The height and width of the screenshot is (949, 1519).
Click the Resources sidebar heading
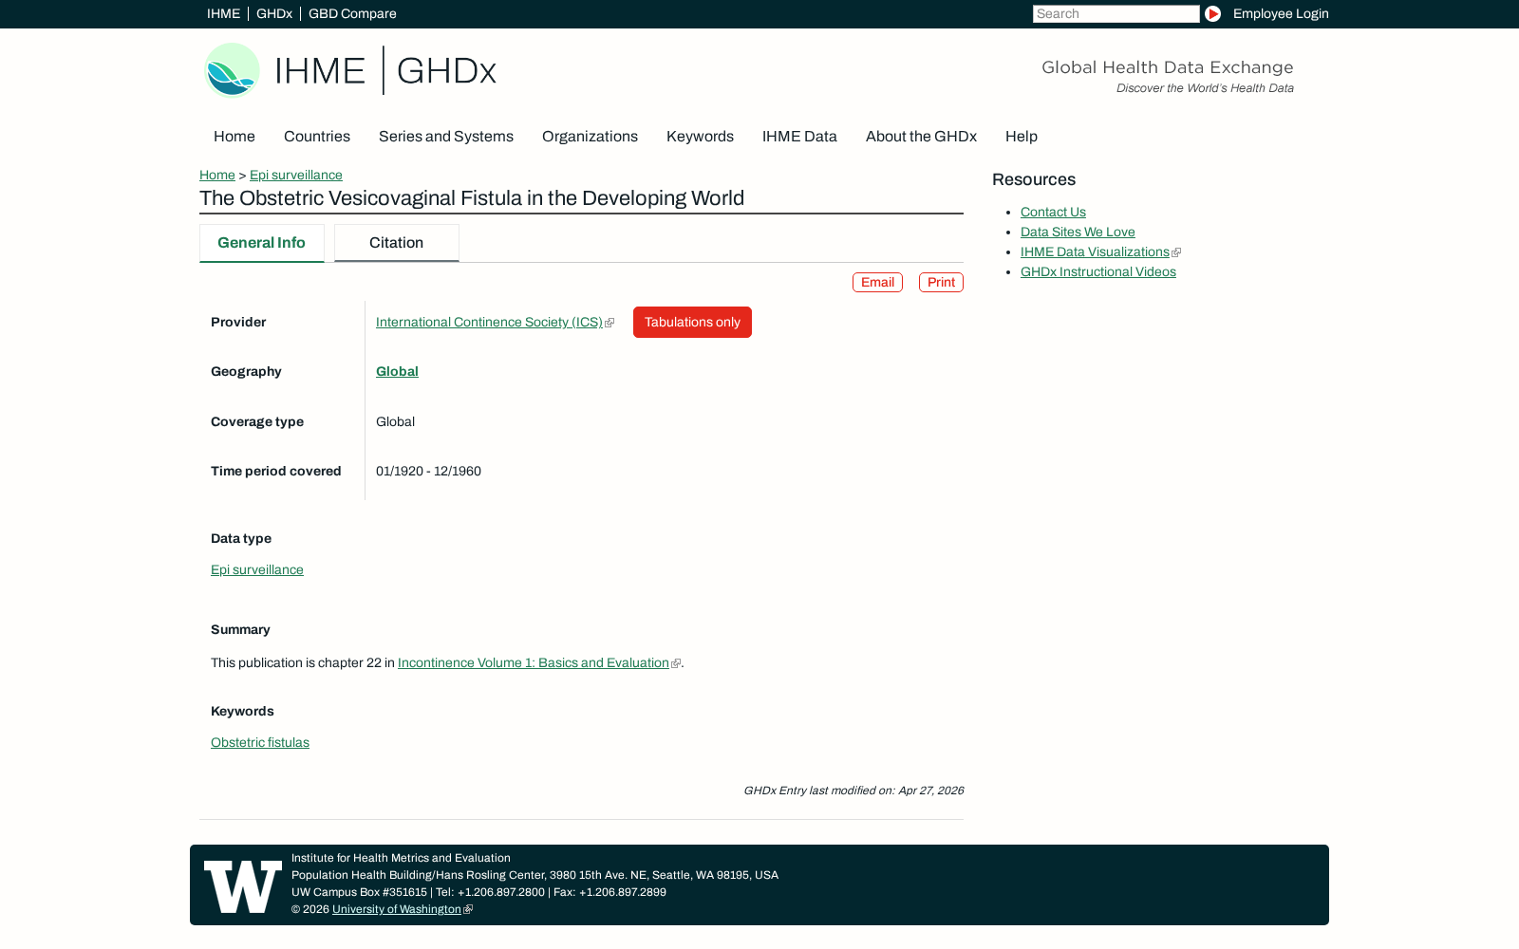click(x=1034, y=180)
